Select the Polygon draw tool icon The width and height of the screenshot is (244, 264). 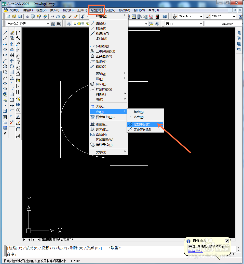(5, 49)
